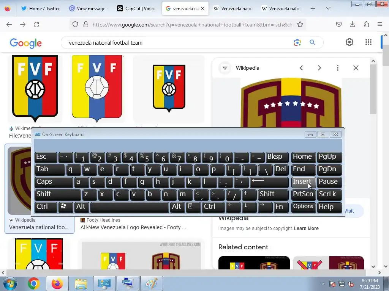The height and width of the screenshot is (291, 389).
Task: Click the muted volume tray icon
Action: click(351, 284)
